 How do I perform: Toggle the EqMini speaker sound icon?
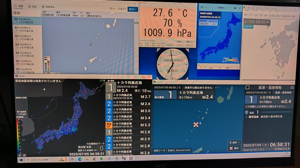(235, 8)
